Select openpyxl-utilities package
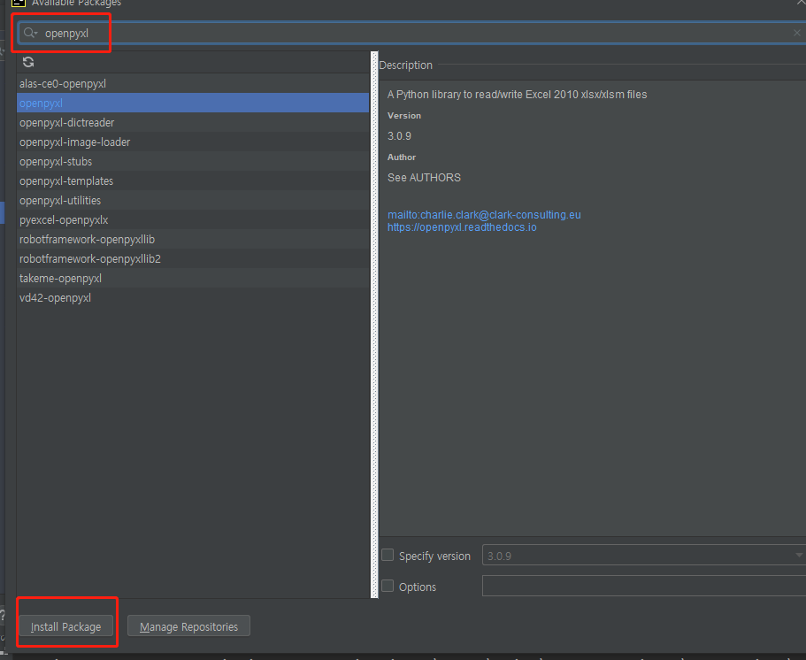806x660 pixels. 193,201
